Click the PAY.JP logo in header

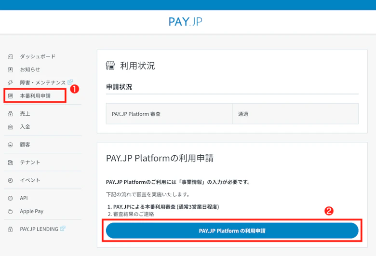click(186, 22)
